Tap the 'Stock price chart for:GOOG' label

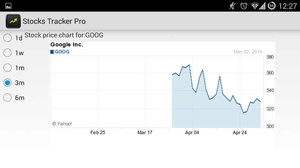point(64,35)
